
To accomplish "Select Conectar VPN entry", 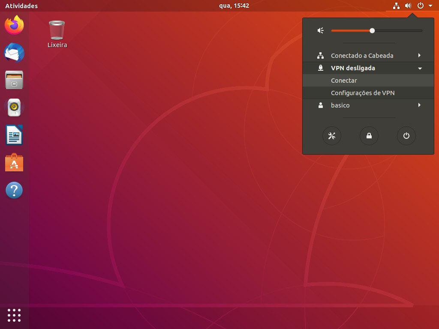I will [x=368, y=81].
